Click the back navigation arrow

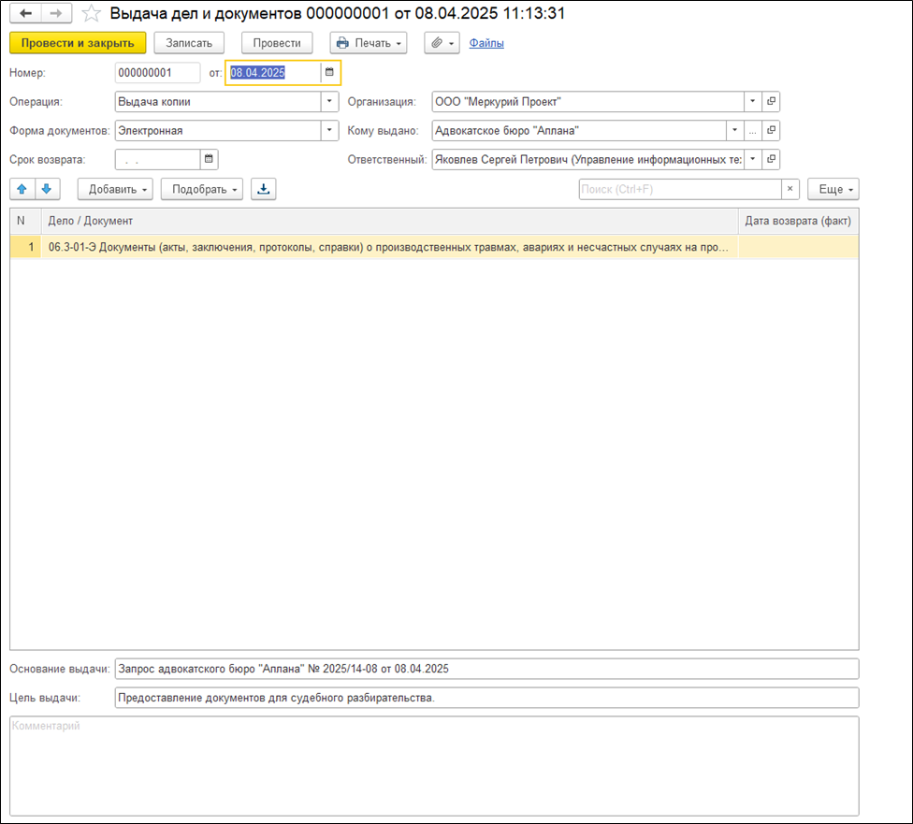tap(25, 14)
